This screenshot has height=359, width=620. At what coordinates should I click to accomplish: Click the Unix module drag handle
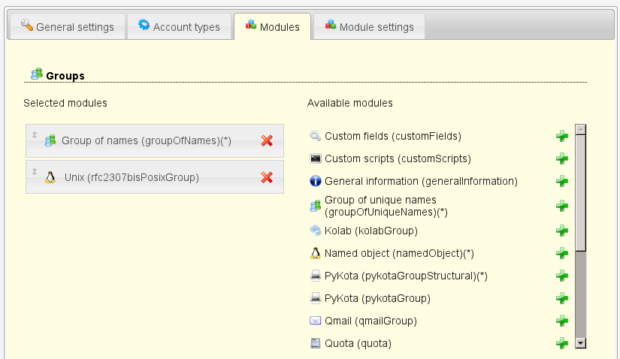coord(34,171)
